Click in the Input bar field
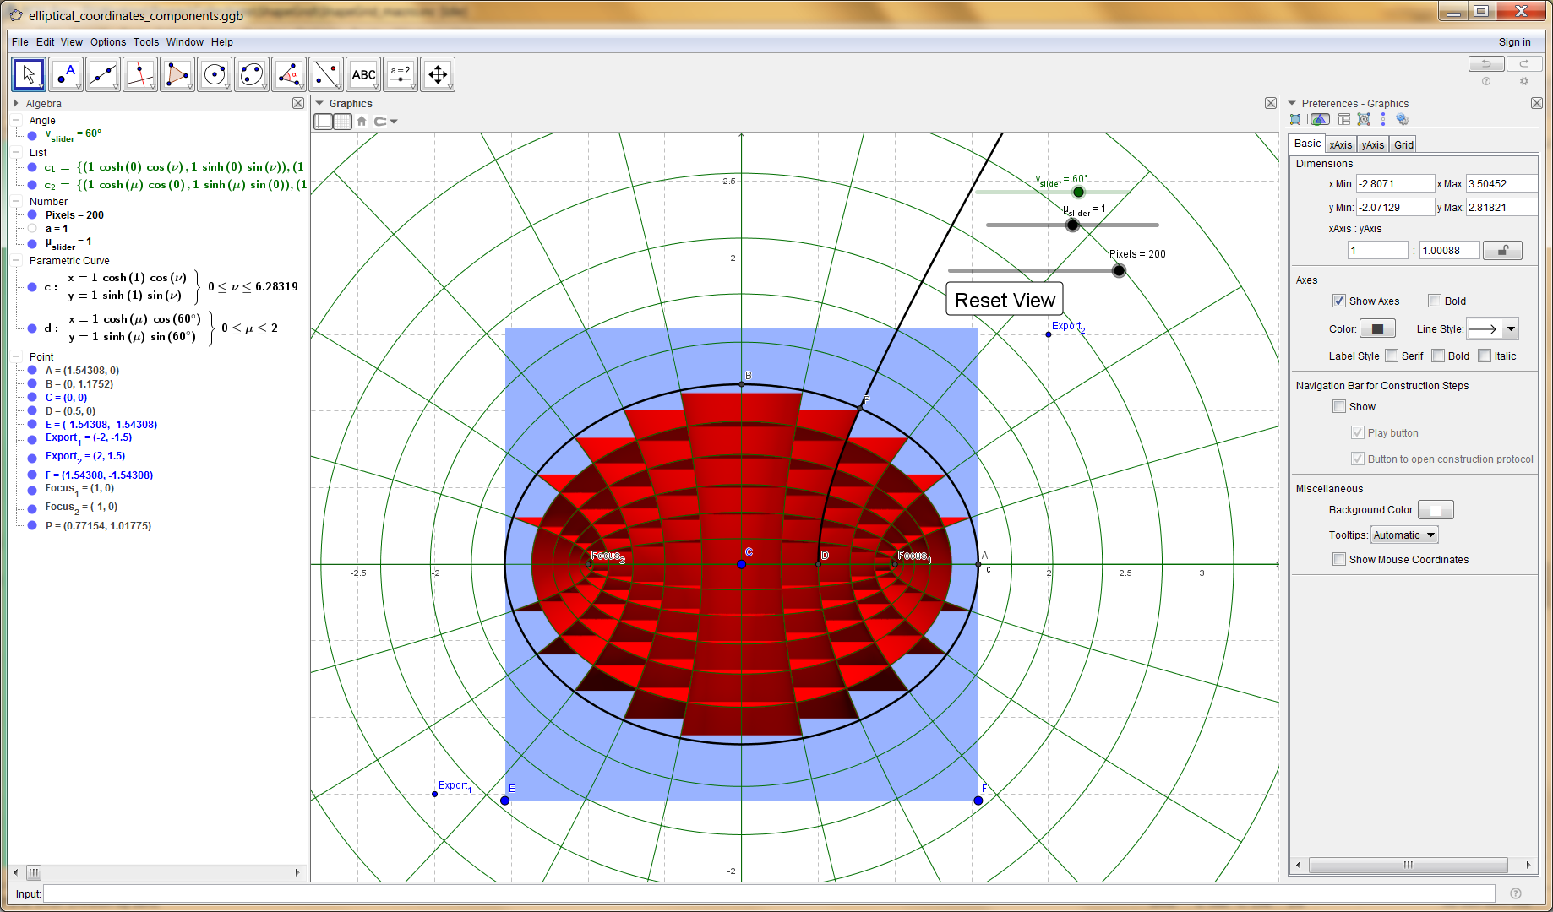Viewport: 1553px width, 912px height. pos(769,893)
